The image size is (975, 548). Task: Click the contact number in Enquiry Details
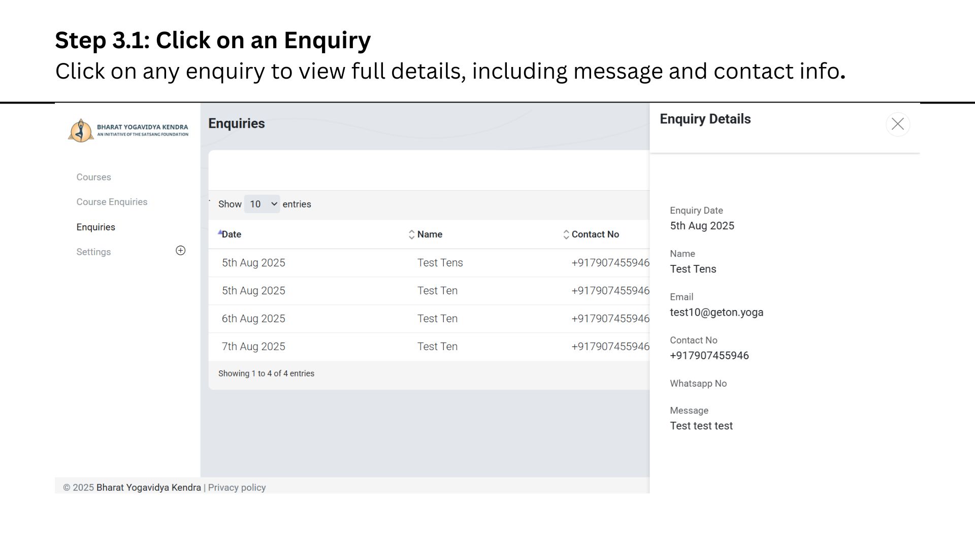tap(709, 356)
